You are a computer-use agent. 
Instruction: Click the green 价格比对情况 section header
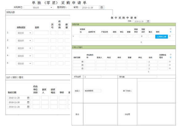(x=124, y=47)
